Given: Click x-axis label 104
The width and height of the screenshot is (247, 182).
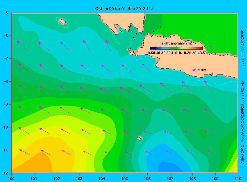Looking at the screenshot, I should pos(102,179).
